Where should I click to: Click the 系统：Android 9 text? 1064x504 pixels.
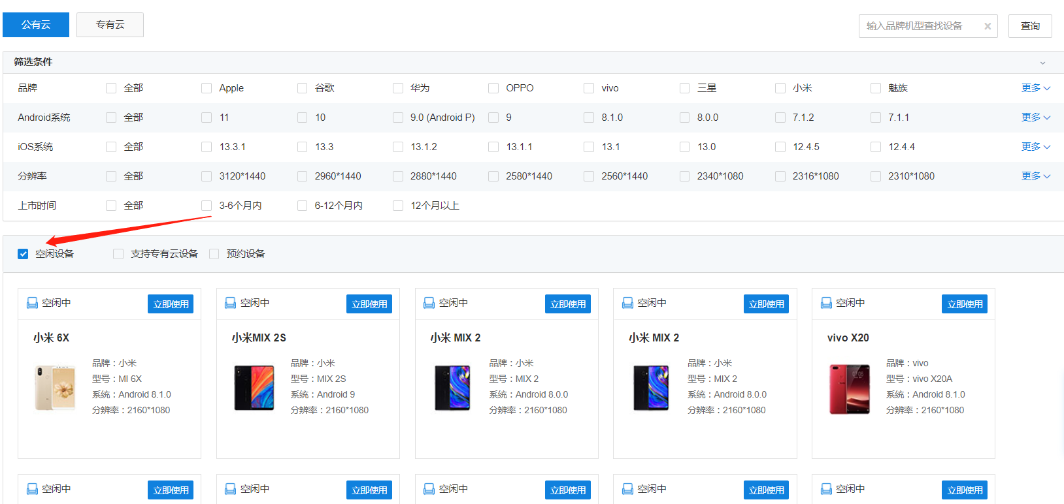point(323,395)
